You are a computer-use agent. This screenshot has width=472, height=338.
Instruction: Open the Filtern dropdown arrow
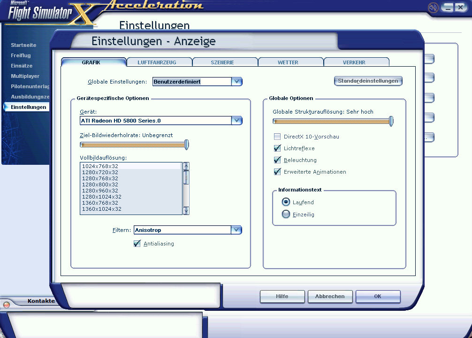click(236, 230)
